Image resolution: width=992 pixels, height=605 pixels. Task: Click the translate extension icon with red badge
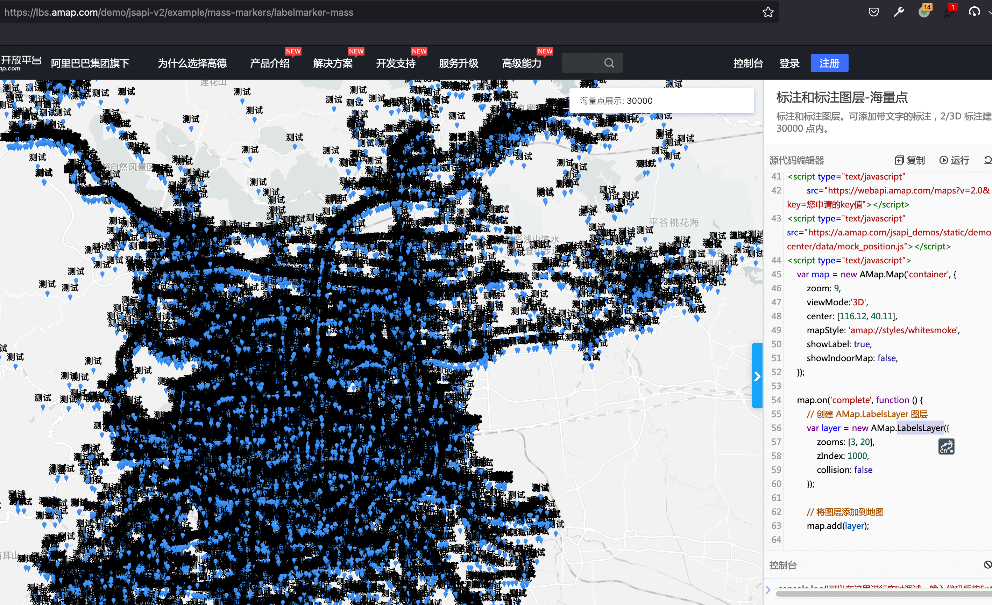coord(949,12)
